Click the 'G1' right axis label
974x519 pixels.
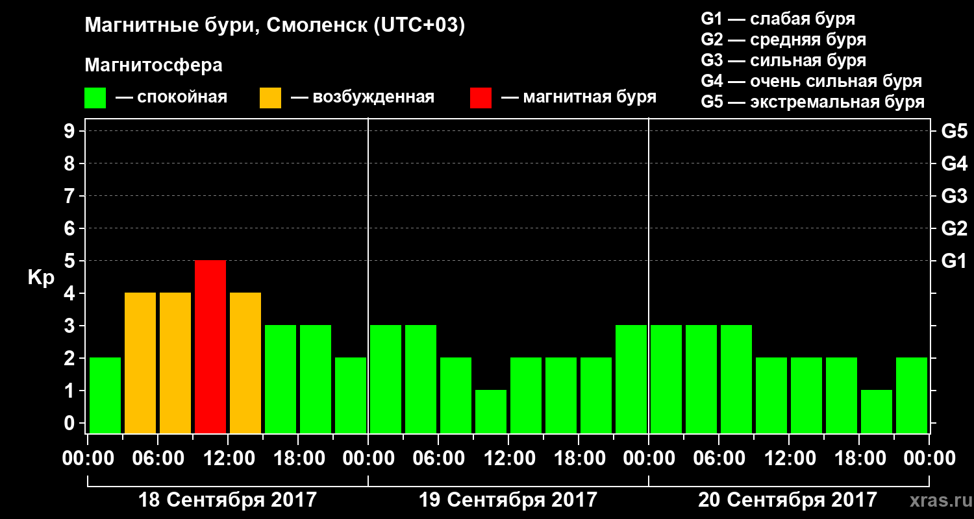tap(954, 261)
